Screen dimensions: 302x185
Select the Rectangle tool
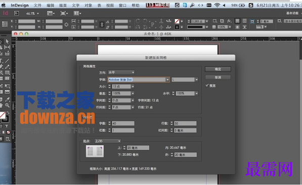click(7, 72)
